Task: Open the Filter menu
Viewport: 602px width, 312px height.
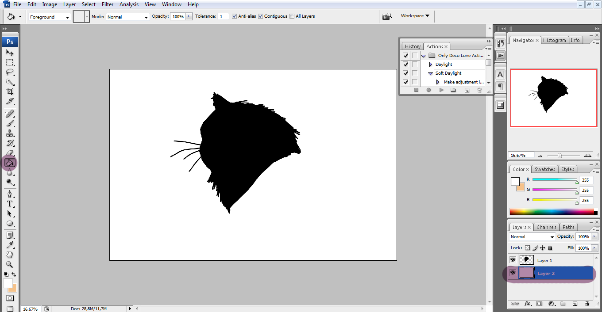Action: pyautogui.click(x=108, y=4)
